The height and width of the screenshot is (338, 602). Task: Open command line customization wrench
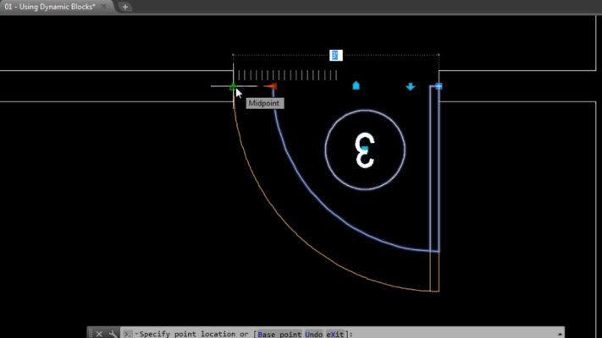pos(112,333)
